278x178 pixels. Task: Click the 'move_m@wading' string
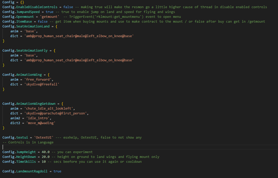(40, 123)
